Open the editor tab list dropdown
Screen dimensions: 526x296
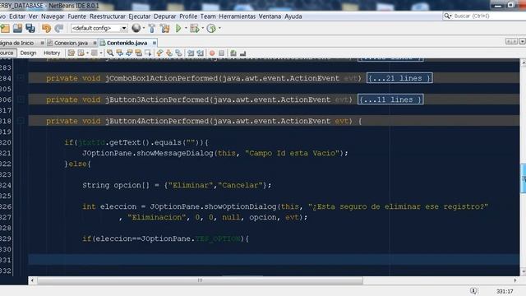pyautogui.click(x=522, y=42)
